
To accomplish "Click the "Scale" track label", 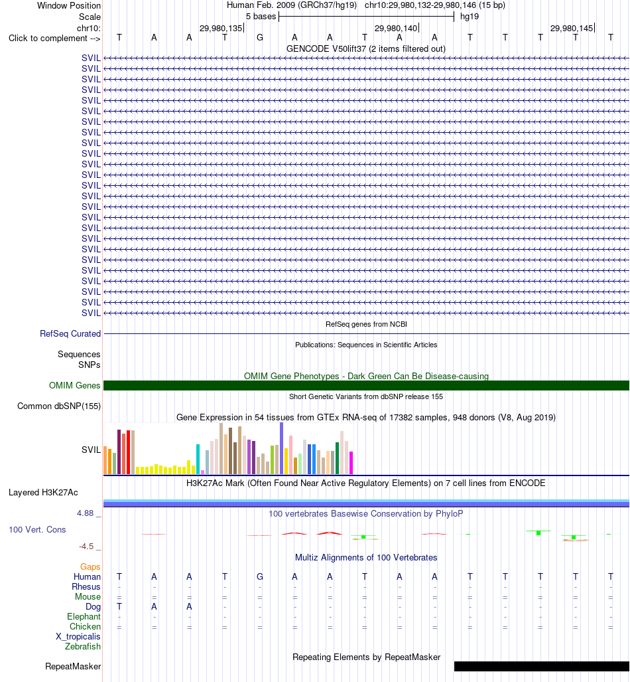I will click(x=90, y=17).
